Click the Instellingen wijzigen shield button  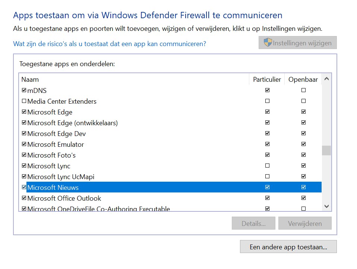pyautogui.click(x=297, y=43)
